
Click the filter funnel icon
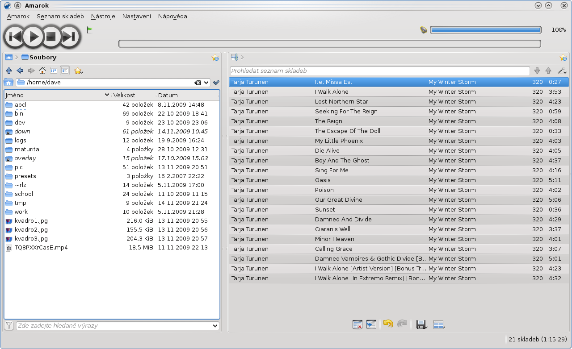coord(9,326)
